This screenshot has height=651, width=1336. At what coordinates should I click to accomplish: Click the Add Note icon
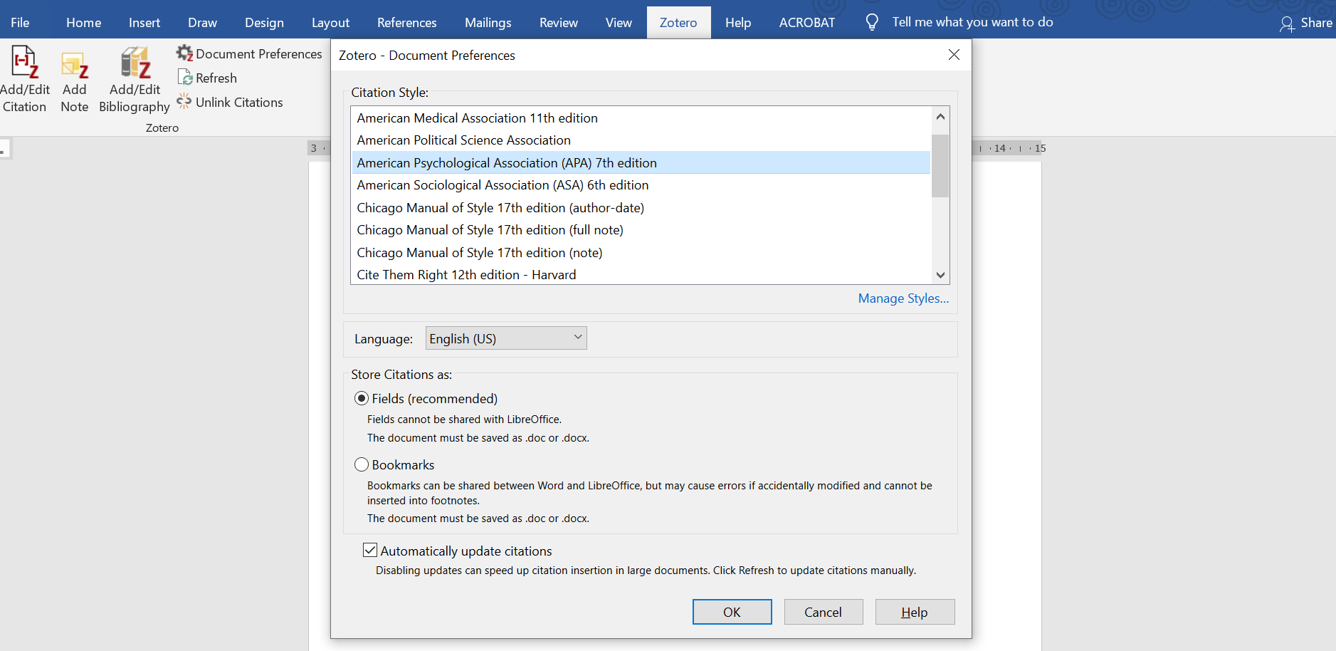[x=75, y=66]
